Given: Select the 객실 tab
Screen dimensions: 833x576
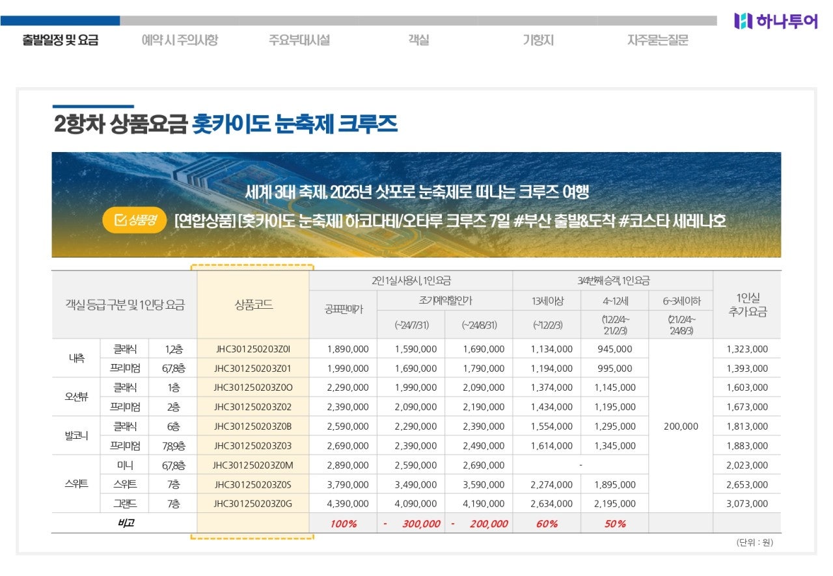Looking at the screenshot, I should [x=418, y=40].
